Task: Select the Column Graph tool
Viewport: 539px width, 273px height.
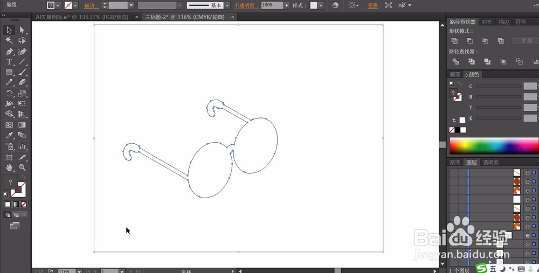Action: (22, 146)
